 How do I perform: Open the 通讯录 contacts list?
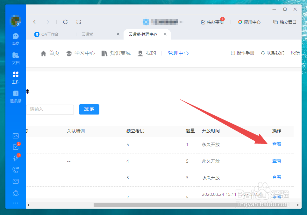(15, 96)
